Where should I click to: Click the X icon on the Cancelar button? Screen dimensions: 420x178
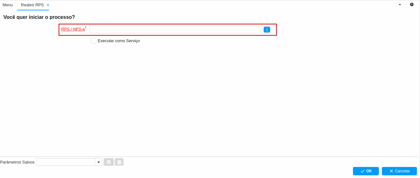391,171
